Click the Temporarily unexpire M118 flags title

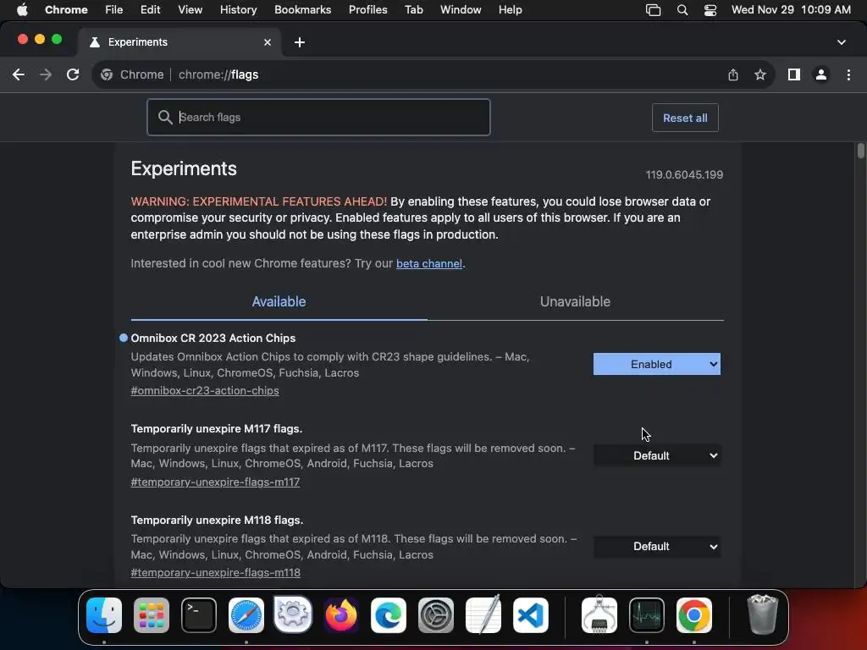coord(217,521)
